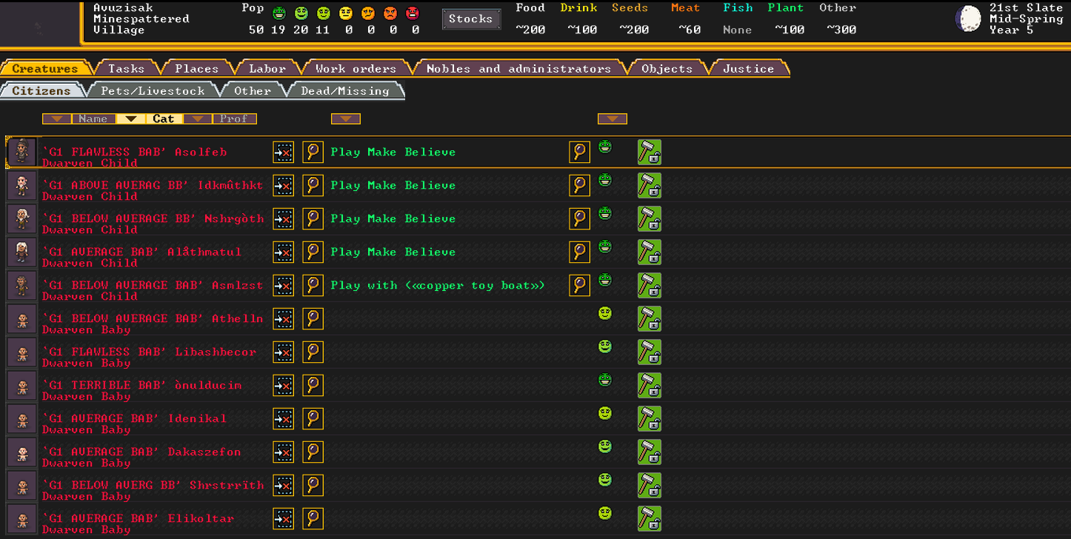Select the Dead/Missing subtab
Image resolution: width=1071 pixels, height=539 pixels.
click(344, 91)
